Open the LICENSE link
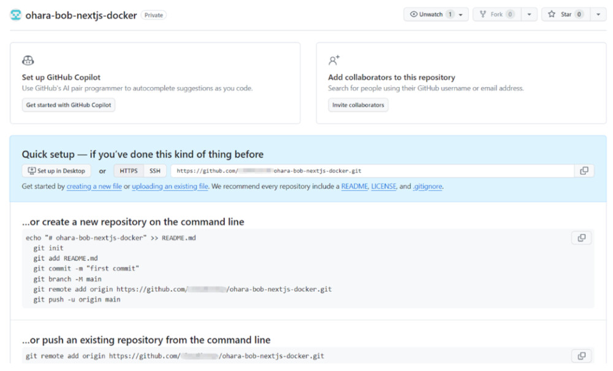613x371 pixels. coord(384,186)
